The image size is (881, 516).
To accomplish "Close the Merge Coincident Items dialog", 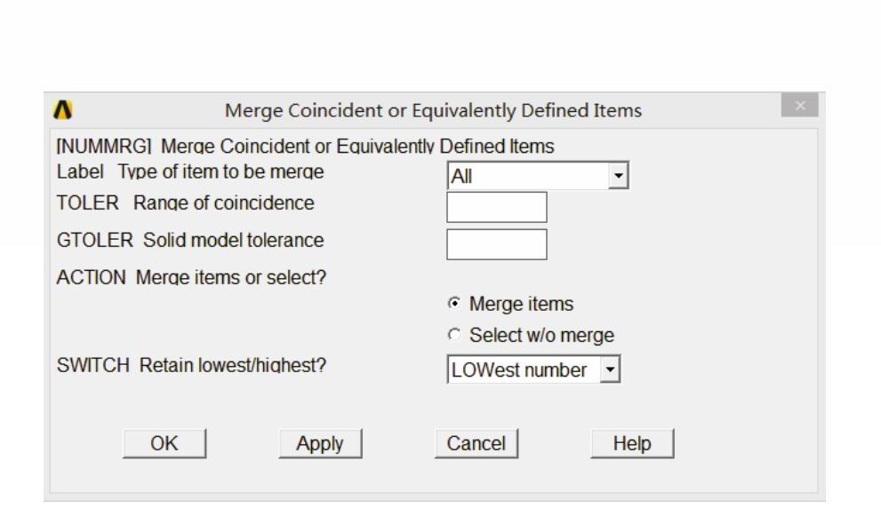I will click(798, 107).
